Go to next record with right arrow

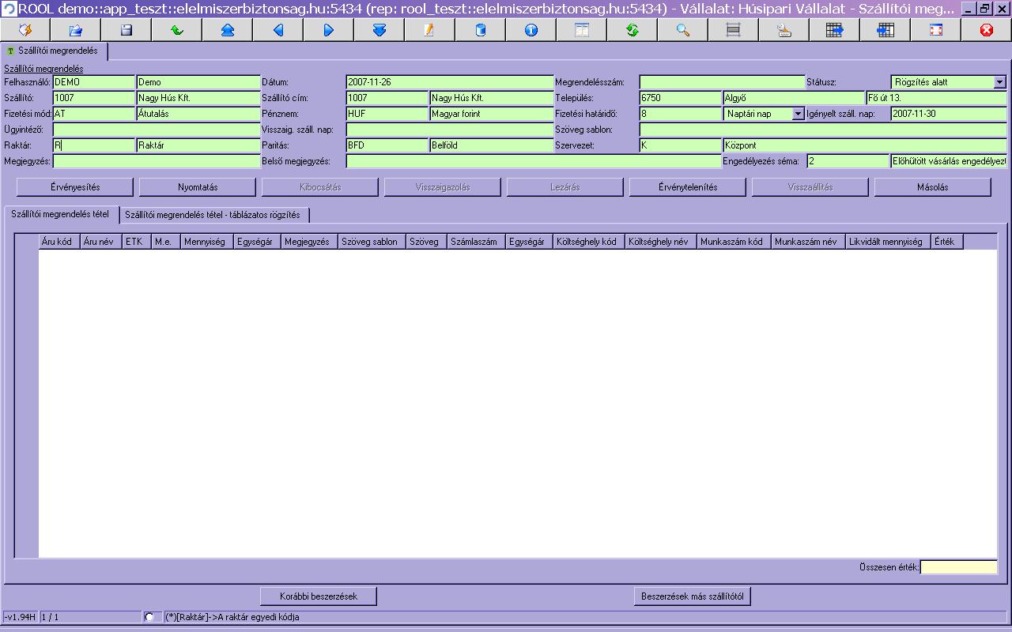pyautogui.click(x=328, y=30)
